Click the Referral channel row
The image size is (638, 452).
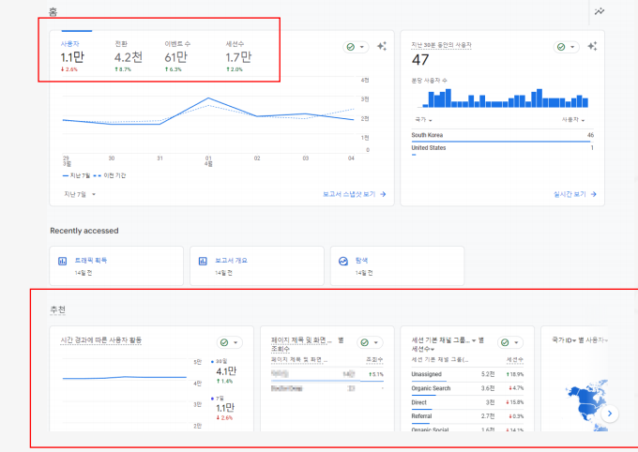[467, 416]
